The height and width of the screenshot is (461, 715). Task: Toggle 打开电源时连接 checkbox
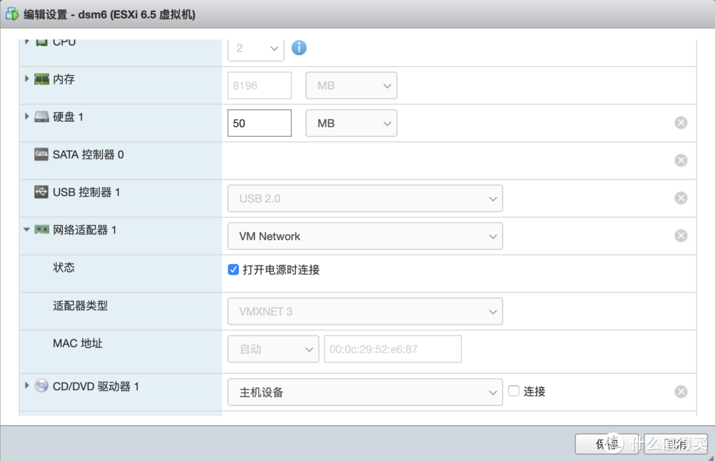[x=234, y=270]
